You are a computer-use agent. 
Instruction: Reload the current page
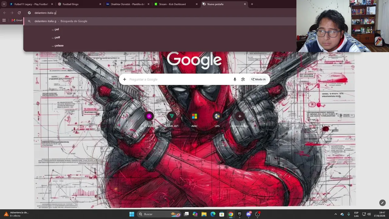(19, 13)
